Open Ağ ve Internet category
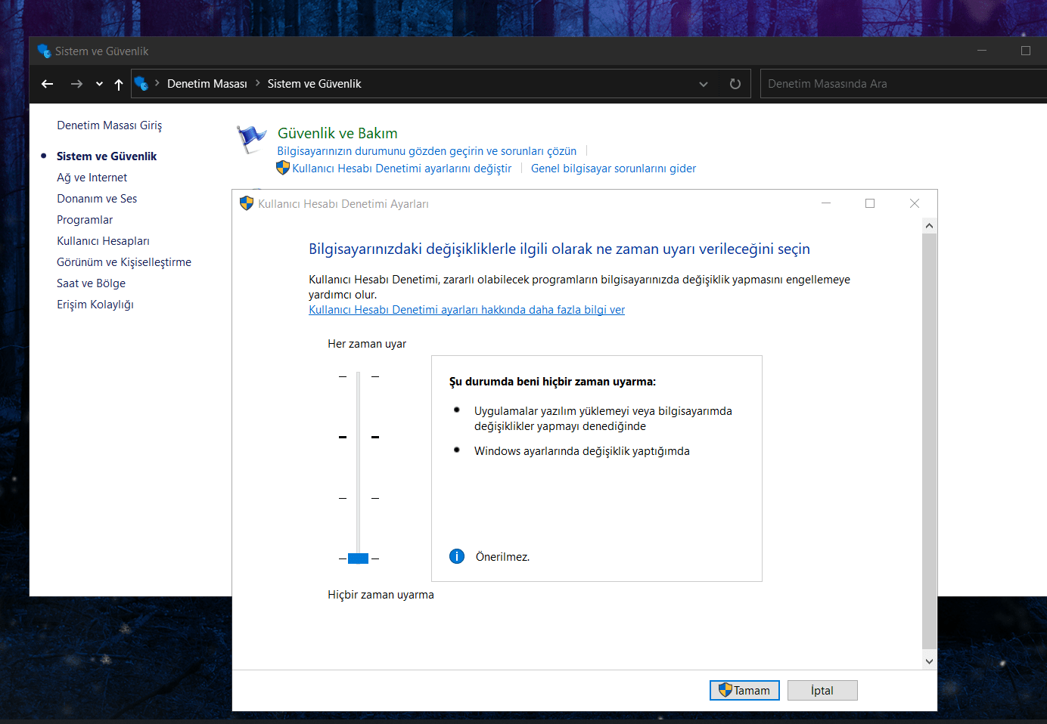1047x724 pixels. point(92,178)
